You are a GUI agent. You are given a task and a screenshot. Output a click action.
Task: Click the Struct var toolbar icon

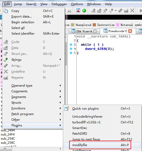[x=105, y=11]
